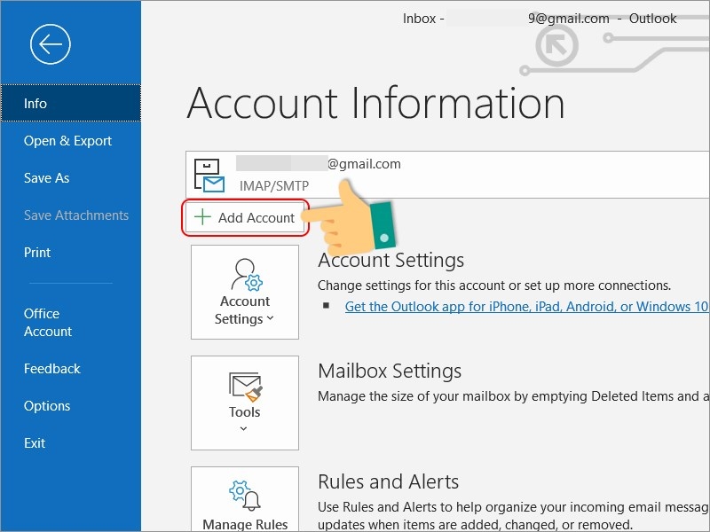Click the IMAP/SMTP account type text
The height and width of the screenshot is (532, 710).
(274, 185)
